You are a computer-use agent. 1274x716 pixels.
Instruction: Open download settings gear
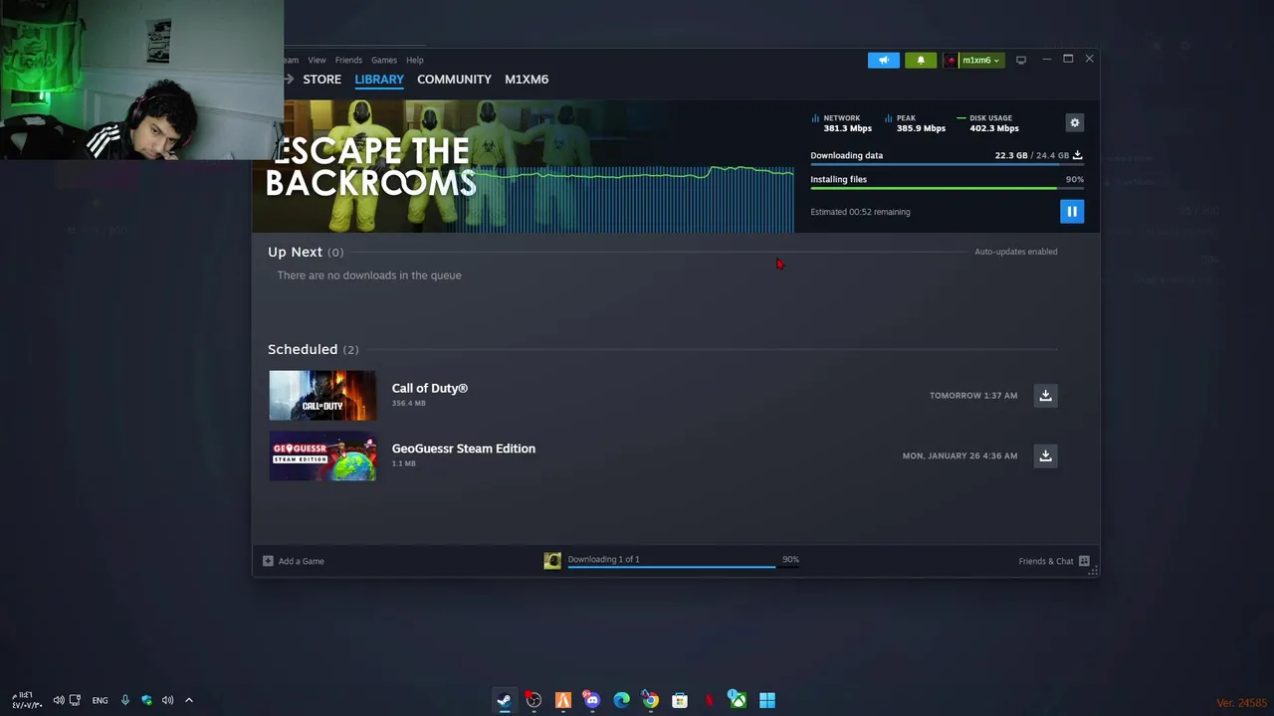[x=1074, y=122]
